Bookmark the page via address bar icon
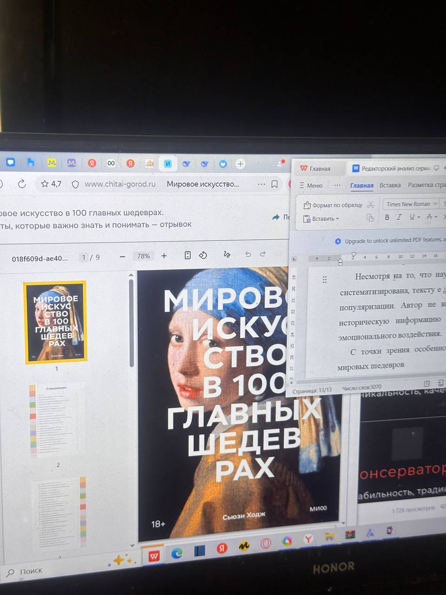 coord(275,184)
